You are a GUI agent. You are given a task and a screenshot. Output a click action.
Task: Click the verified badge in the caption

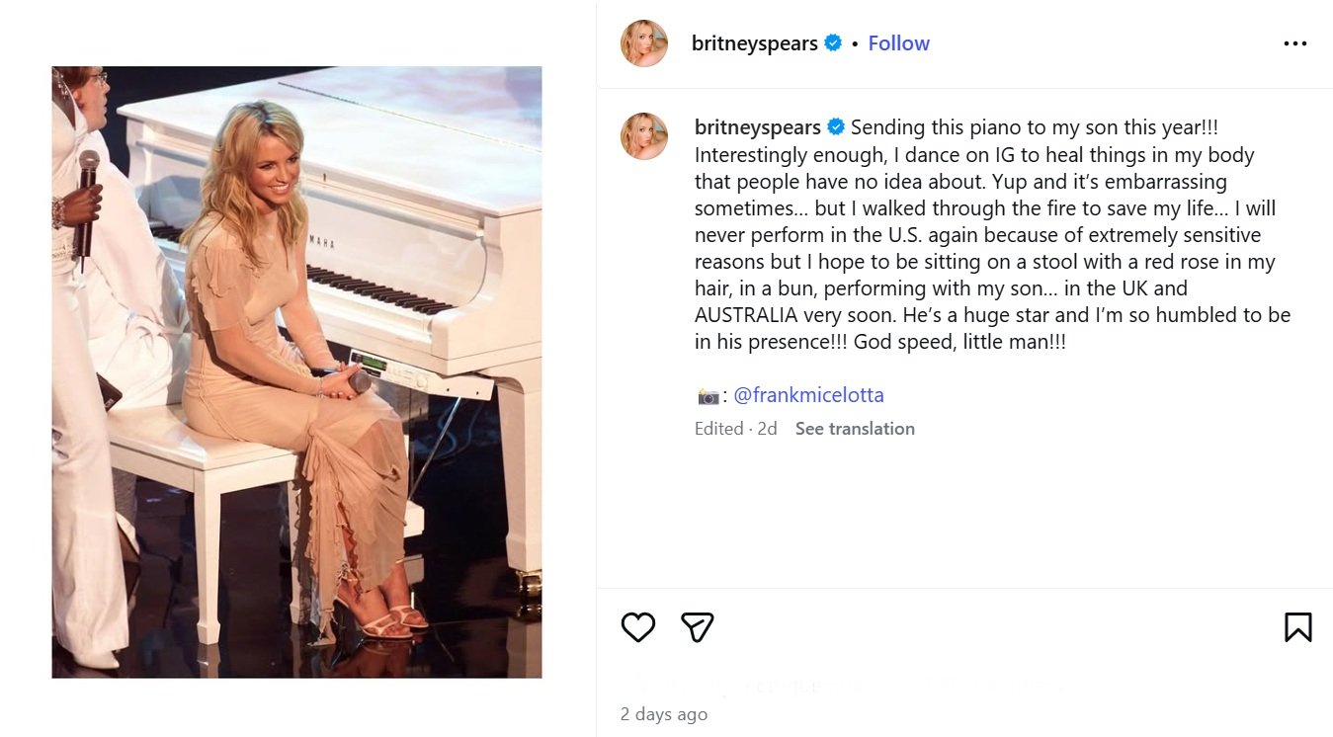[836, 127]
